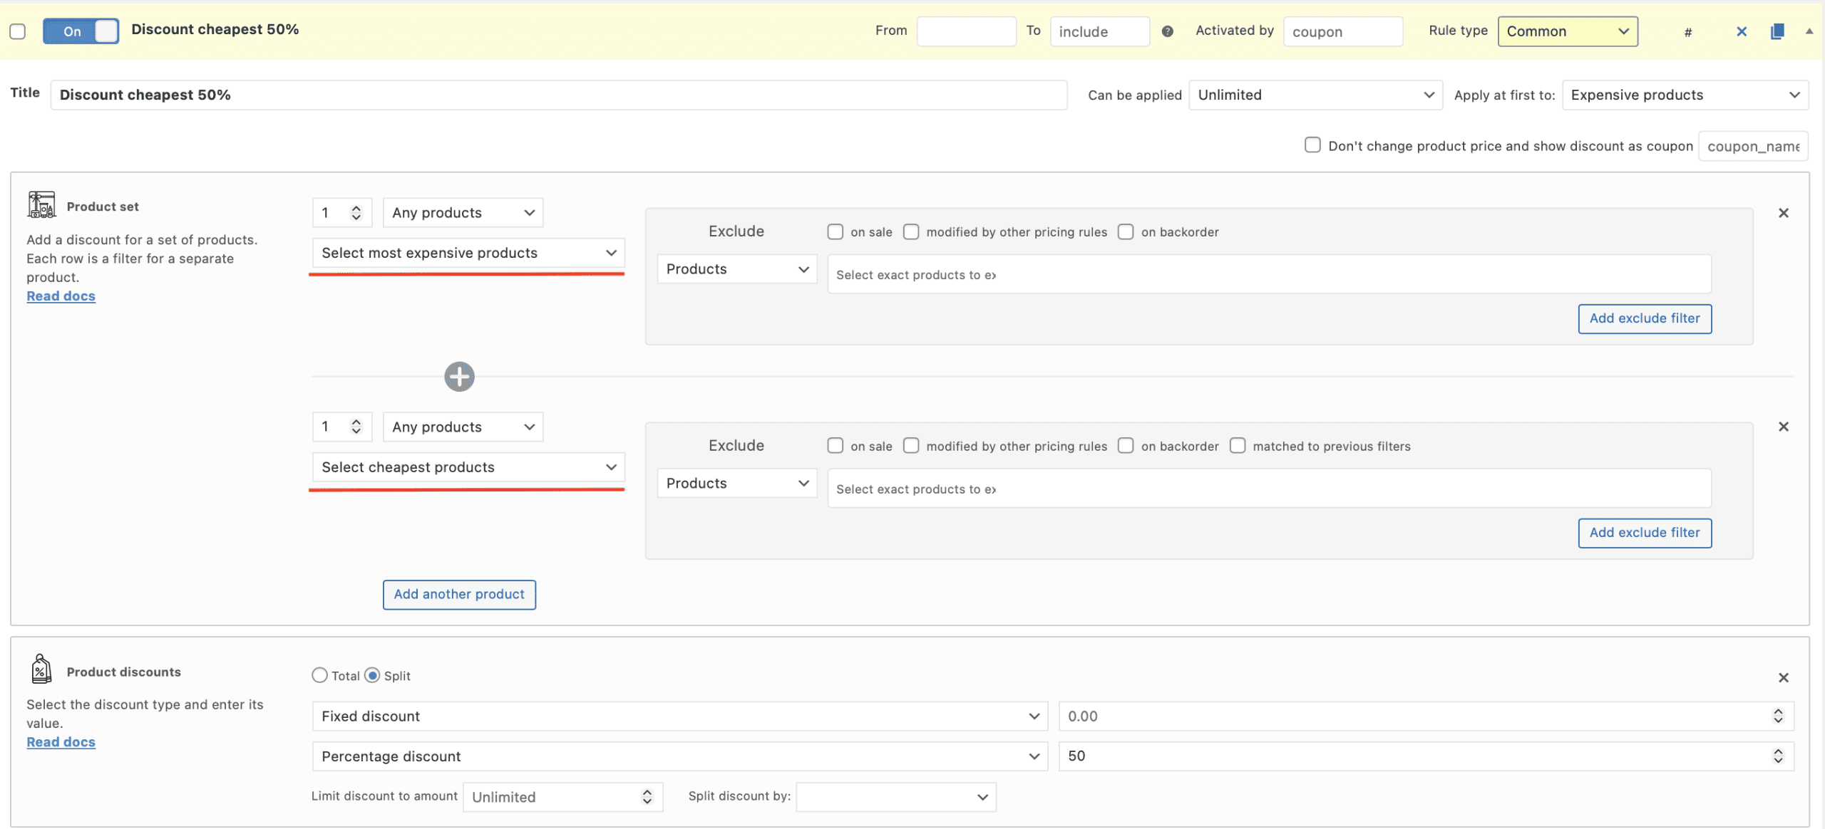Click the hash priority icon in header
The width and height of the screenshot is (1825, 829).
pos(1687,32)
